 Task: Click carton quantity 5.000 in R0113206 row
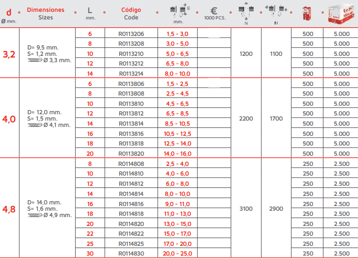342,34
